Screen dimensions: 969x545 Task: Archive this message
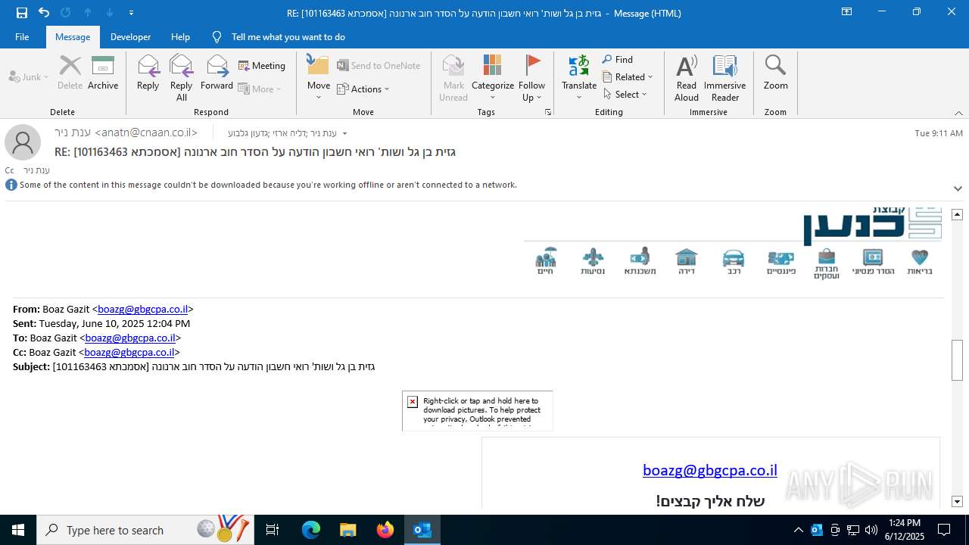pos(103,73)
